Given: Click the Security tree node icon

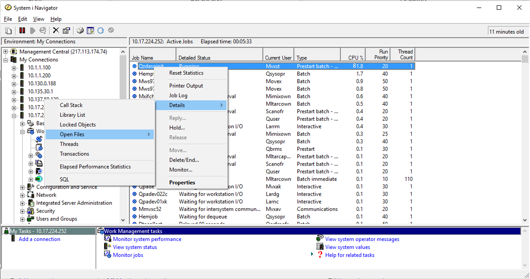Looking at the screenshot, I should pos(30,211).
